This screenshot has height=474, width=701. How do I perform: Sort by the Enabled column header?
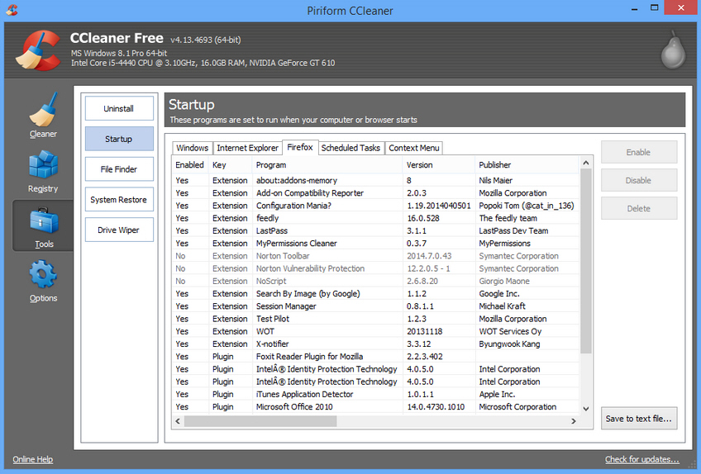coord(190,165)
